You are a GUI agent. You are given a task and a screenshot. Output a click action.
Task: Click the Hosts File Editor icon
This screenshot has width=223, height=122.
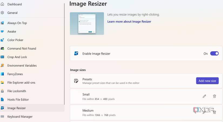[2, 99]
